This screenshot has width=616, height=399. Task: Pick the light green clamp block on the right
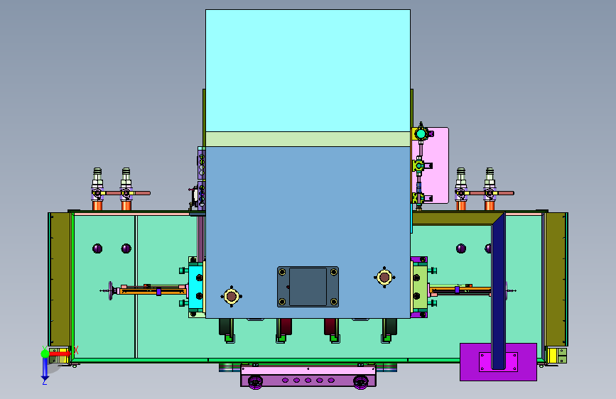(x=420, y=287)
